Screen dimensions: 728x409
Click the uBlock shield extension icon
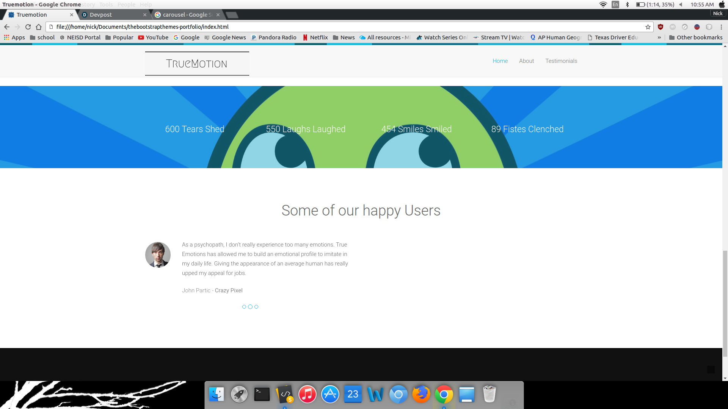tap(661, 27)
